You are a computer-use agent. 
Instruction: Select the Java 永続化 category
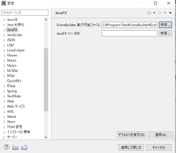tap(16, 25)
